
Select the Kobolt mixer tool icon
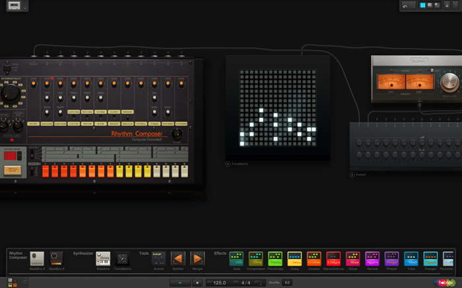pyautogui.click(x=158, y=258)
